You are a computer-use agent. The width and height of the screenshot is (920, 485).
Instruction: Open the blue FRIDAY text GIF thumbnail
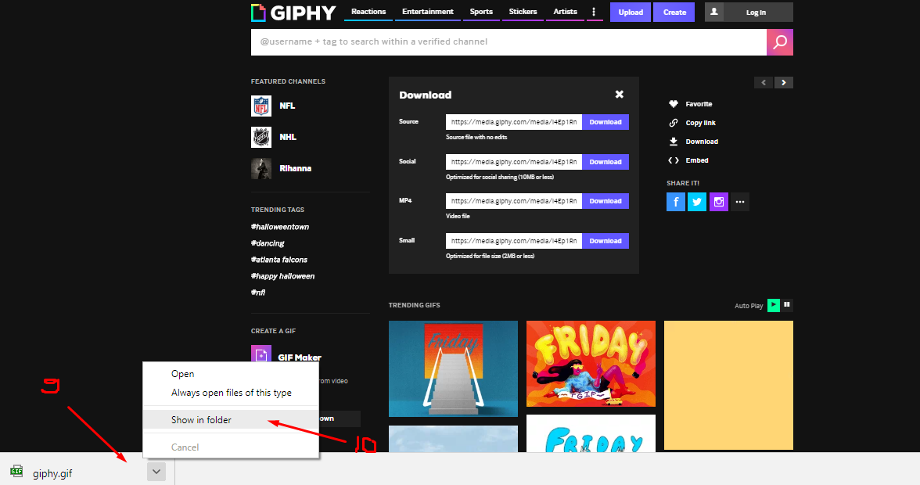[x=591, y=433]
